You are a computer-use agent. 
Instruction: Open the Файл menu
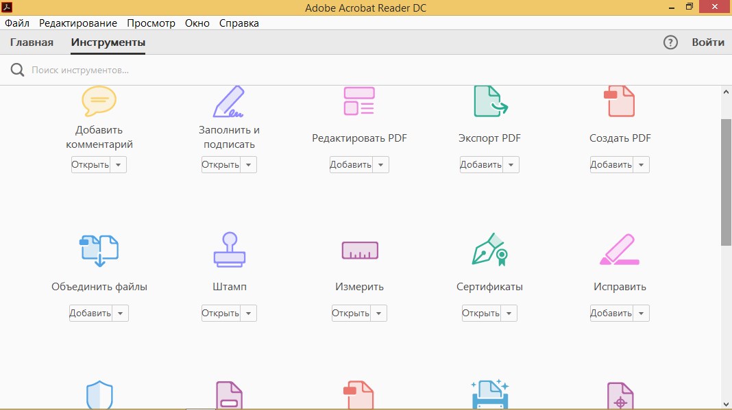[17, 23]
